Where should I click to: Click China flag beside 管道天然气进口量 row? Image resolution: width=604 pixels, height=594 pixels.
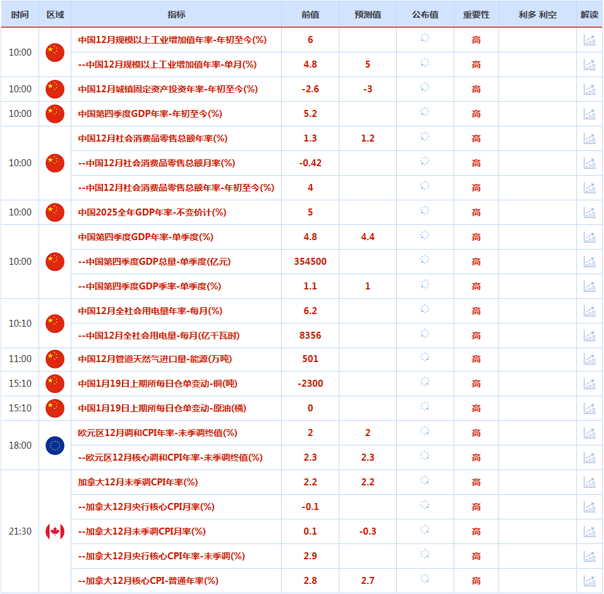tap(55, 360)
